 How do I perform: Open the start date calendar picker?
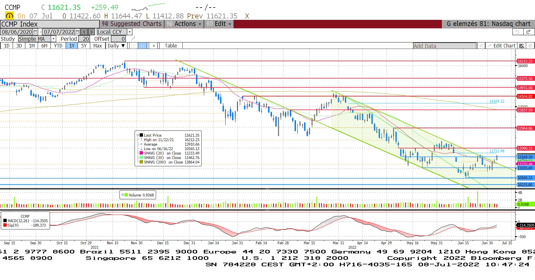pos(35,32)
